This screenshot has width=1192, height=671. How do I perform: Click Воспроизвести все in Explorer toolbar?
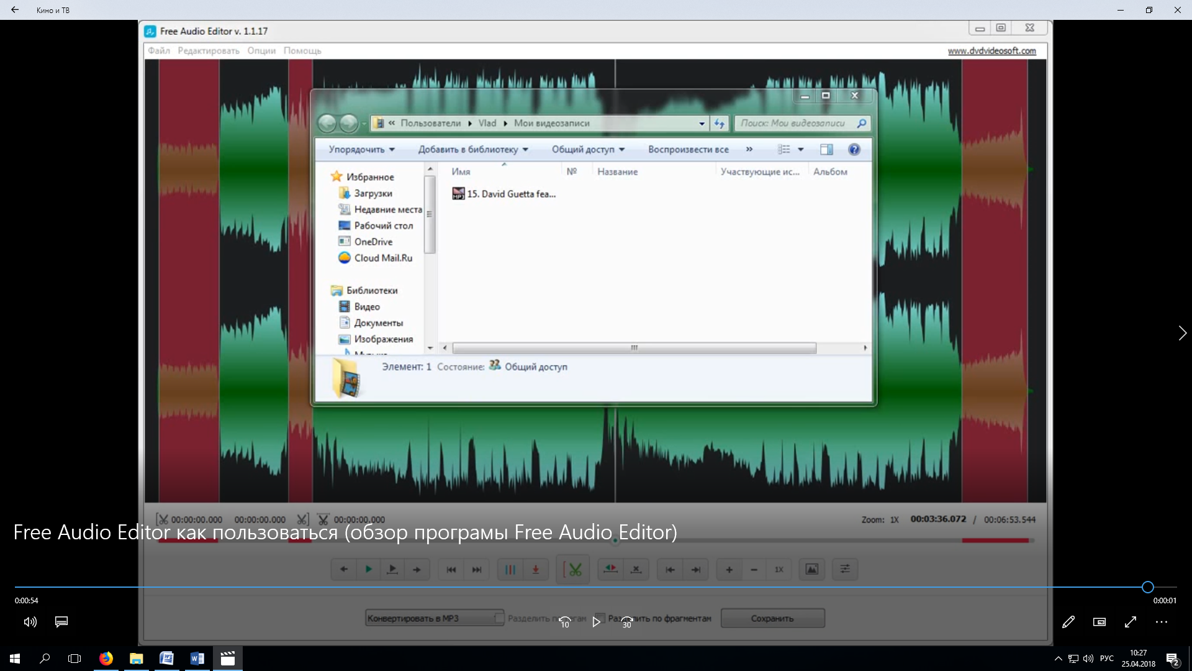tap(689, 150)
